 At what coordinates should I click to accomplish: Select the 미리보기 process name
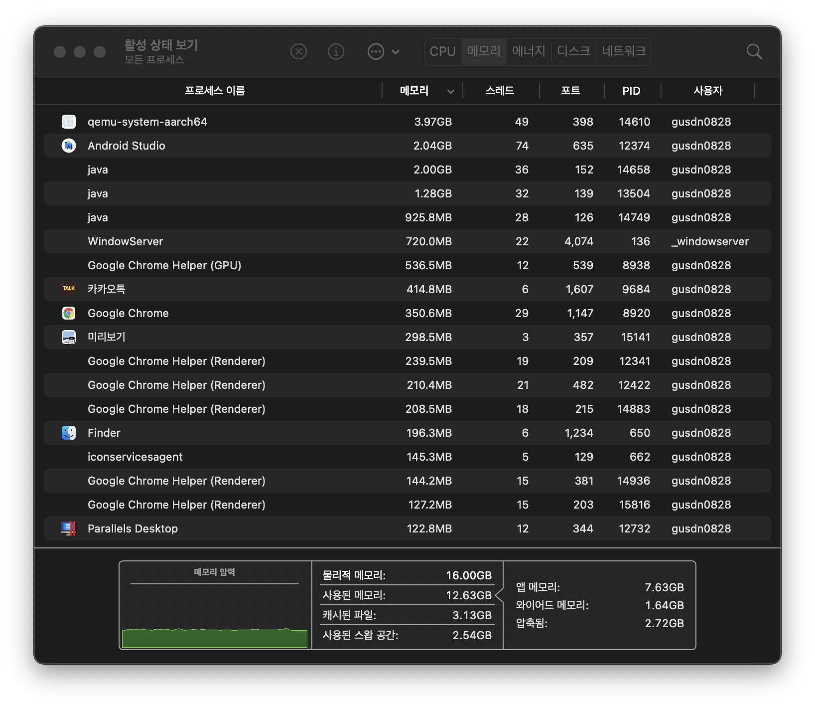pyautogui.click(x=107, y=337)
